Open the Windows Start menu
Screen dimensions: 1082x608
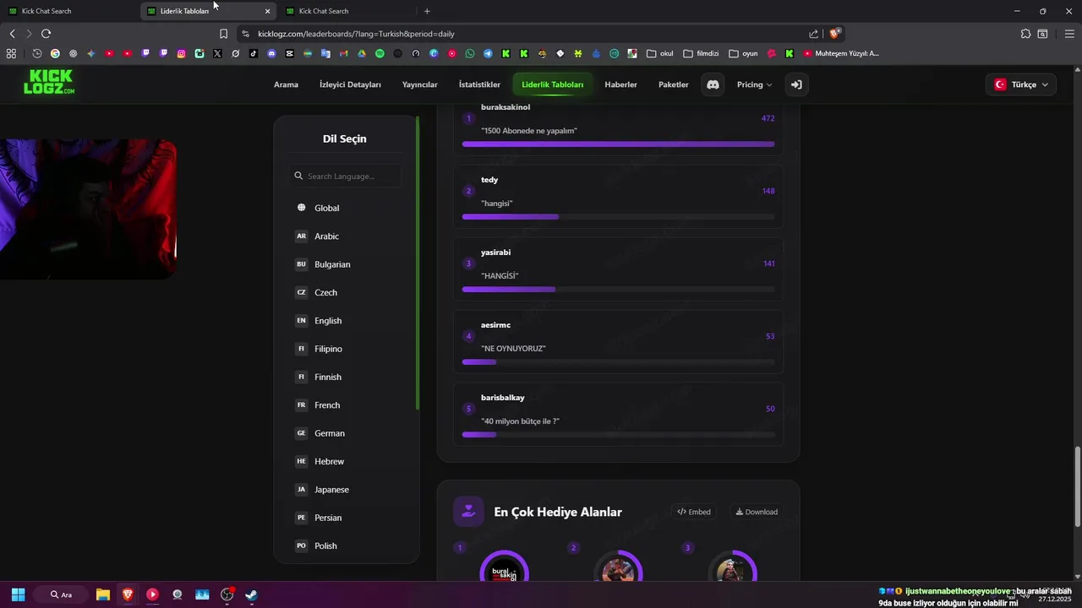(18, 594)
